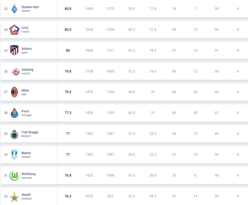Click the Sheriff club star badge
The image size is (248, 205).
[14, 196]
